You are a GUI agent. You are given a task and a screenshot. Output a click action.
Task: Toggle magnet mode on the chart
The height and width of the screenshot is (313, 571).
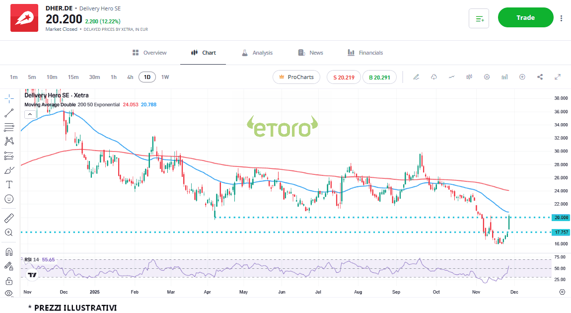9,251
